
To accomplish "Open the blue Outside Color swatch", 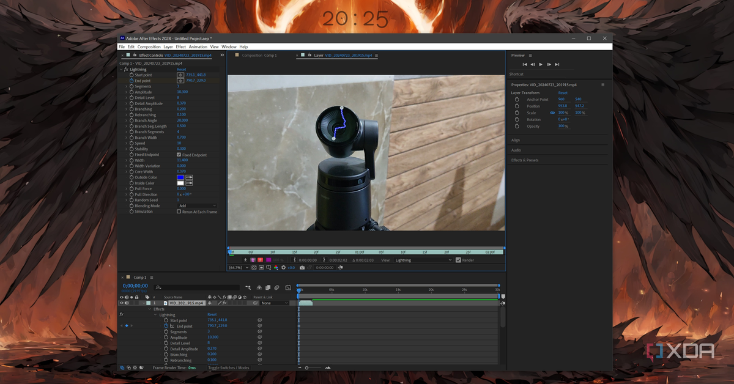I will click(x=180, y=177).
